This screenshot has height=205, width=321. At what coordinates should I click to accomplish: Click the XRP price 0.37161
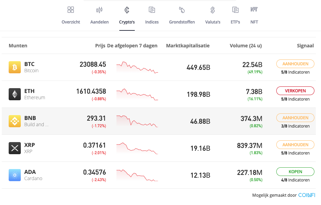[95, 145]
